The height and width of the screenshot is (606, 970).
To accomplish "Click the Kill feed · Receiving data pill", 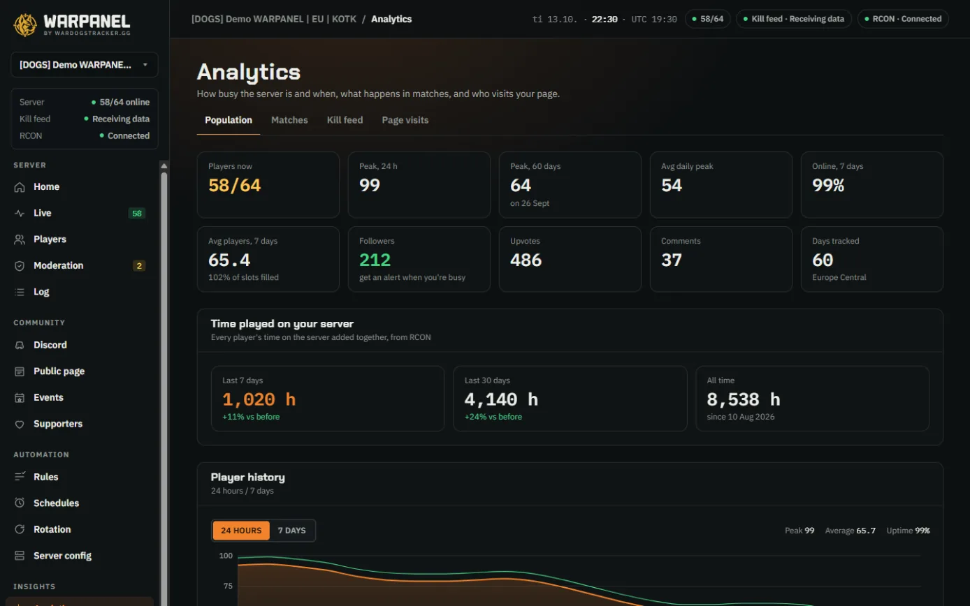I will tap(794, 19).
